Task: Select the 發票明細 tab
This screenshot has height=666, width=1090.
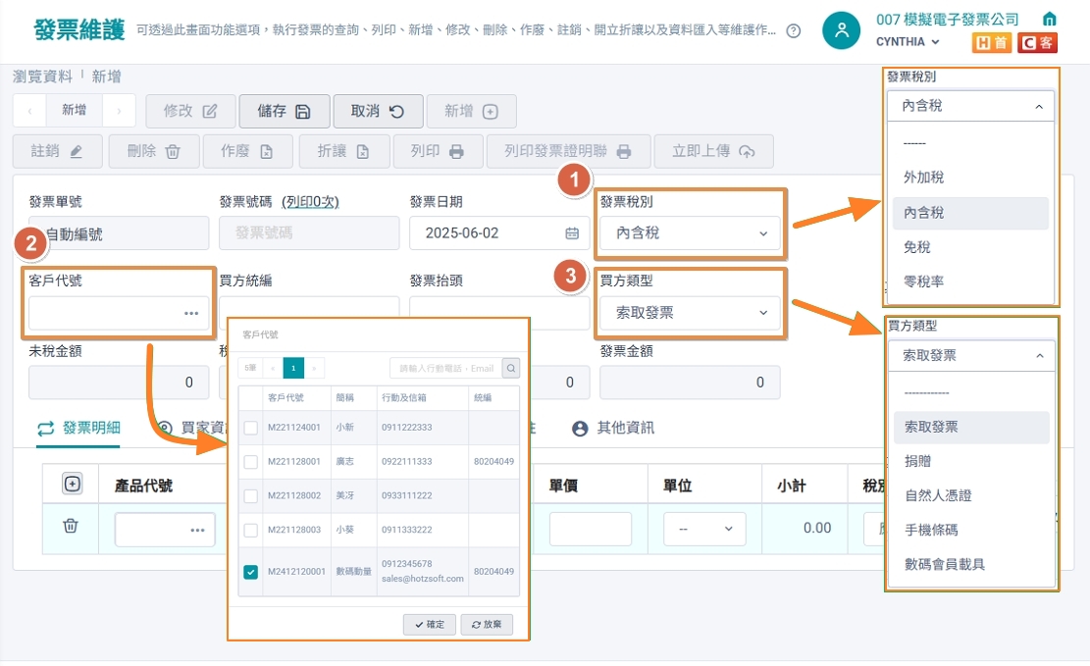Action: pyautogui.click(x=78, y=429)
